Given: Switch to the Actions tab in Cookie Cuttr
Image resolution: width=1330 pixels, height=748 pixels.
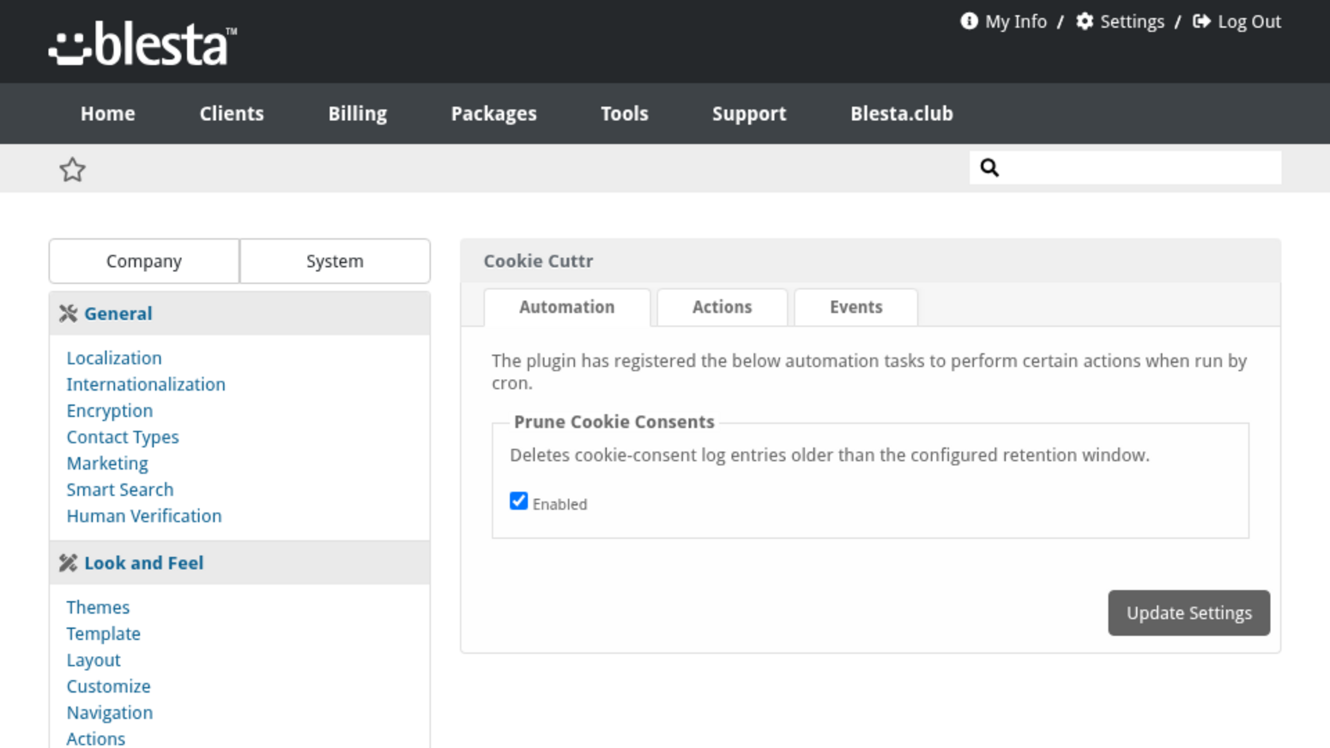Looking at the screenshot, I should 722,308.
